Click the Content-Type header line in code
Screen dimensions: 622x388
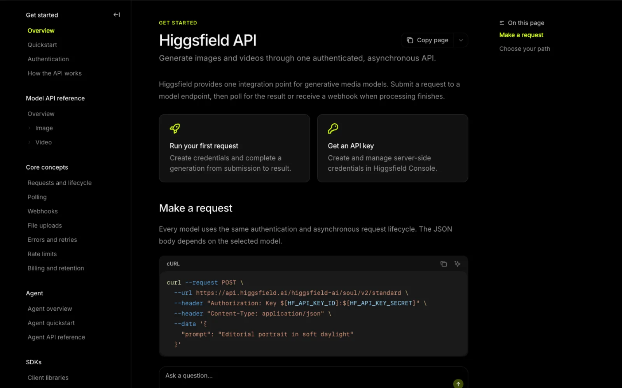tap(253, 314)
